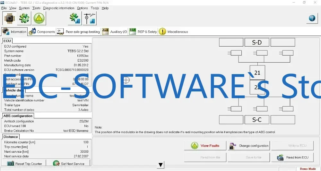Open the wiring diagram info toolbar icon
Screen dimensions: 321x171
90,18
